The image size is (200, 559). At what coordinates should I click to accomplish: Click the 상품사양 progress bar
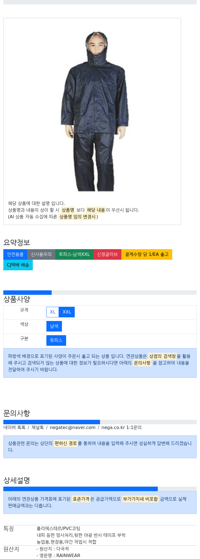pos(100,293)
